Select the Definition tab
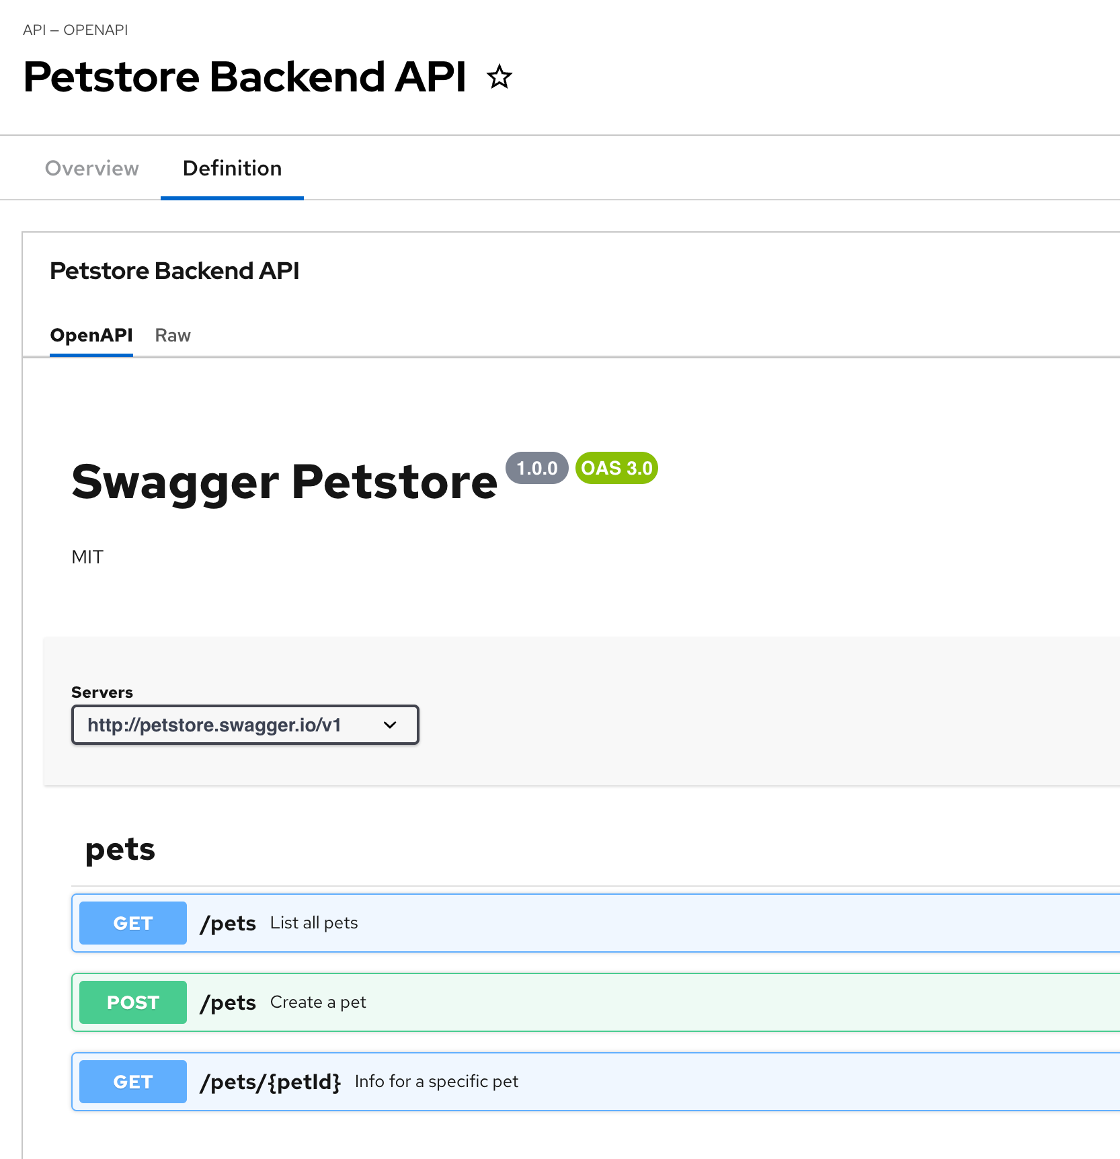The height and width of the screenshot is (1159, 1120). click(x=232, y=168)
